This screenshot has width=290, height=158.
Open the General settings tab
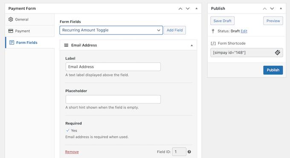30,20
